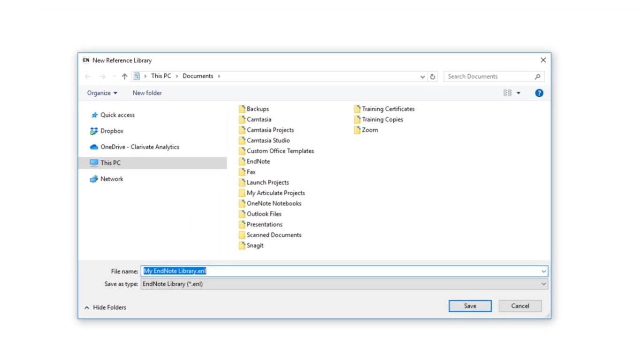
Task: Select Documents in address breadcrumb
Action: coord(198,76)
